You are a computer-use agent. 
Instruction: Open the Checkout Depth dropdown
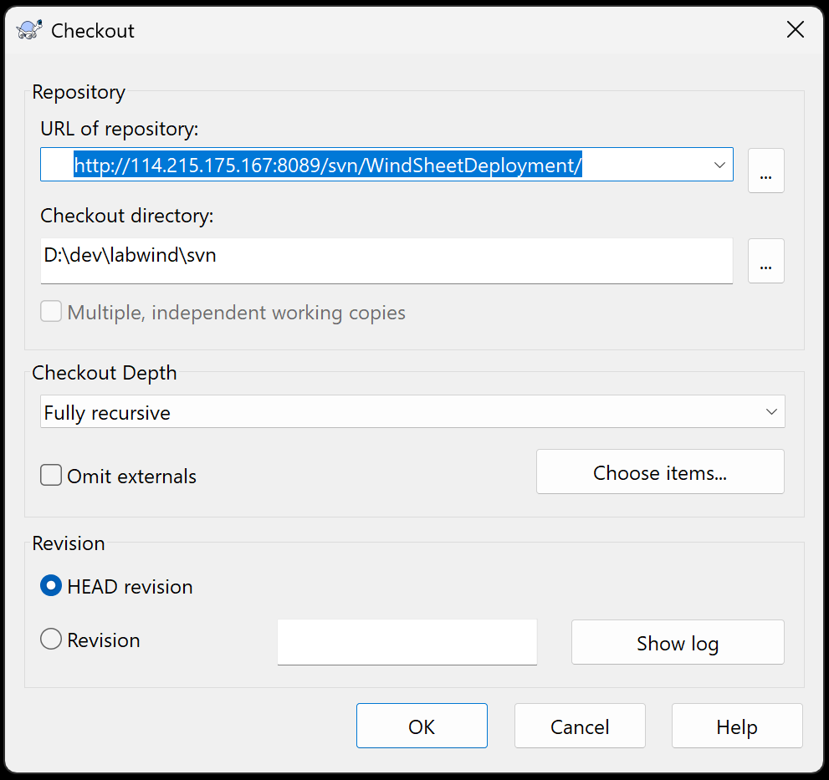(x=412, y=411)
